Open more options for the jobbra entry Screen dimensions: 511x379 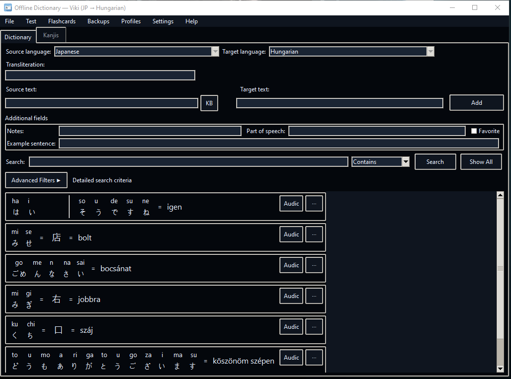(314, 296)
